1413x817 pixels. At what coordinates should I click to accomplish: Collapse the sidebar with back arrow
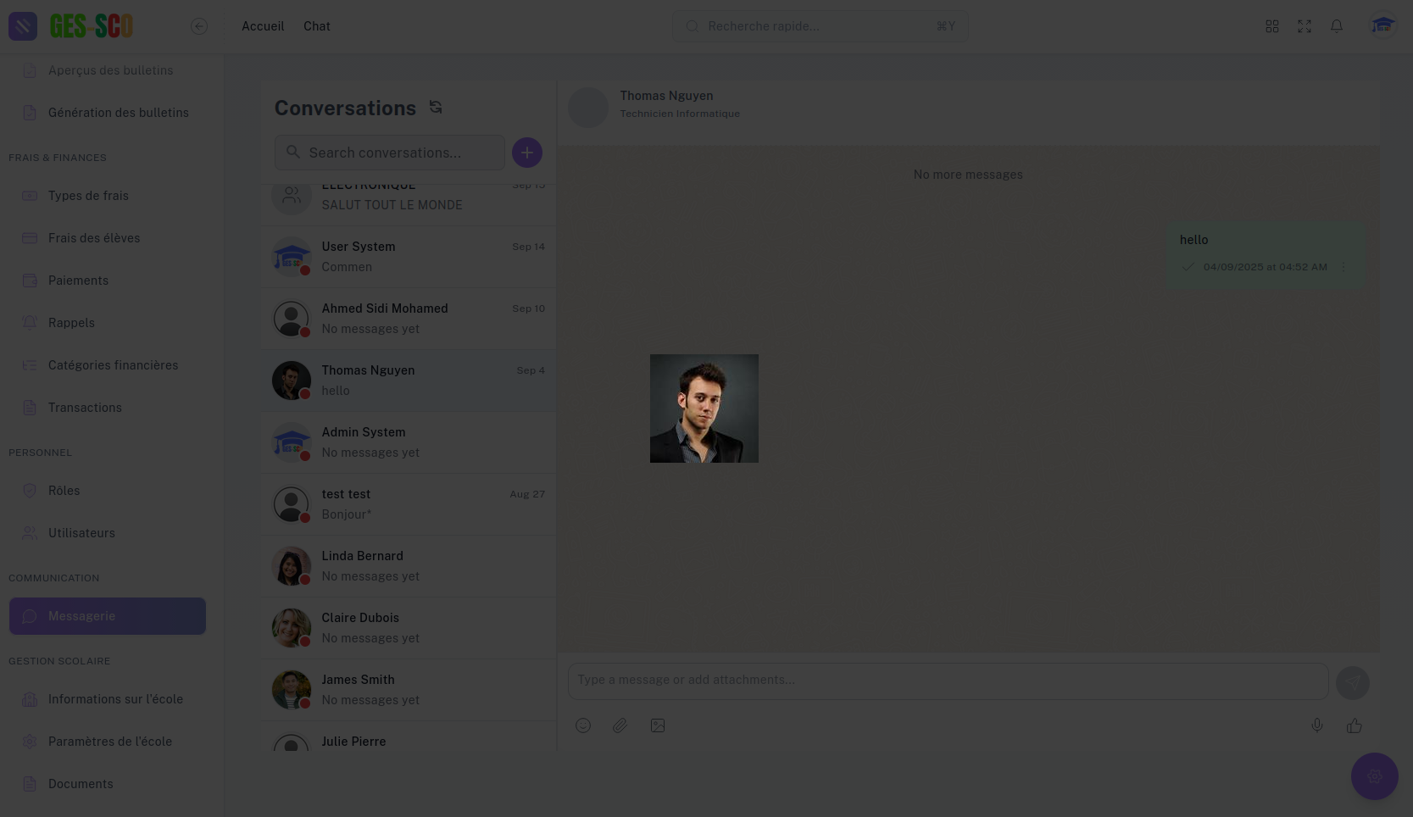pyautogui.click(x=199, y=26)
